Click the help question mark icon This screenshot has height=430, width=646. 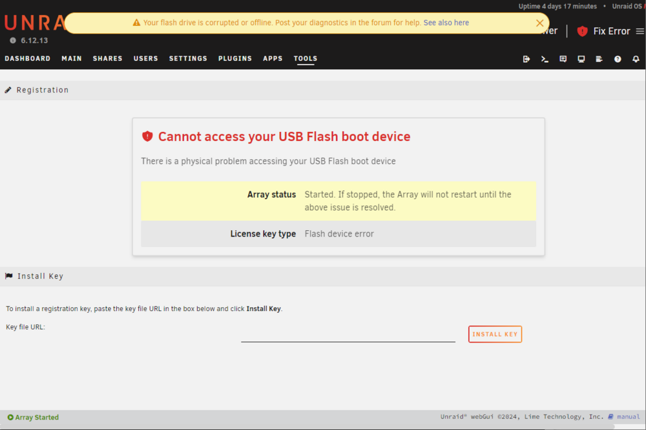click(x=618, y=59)
